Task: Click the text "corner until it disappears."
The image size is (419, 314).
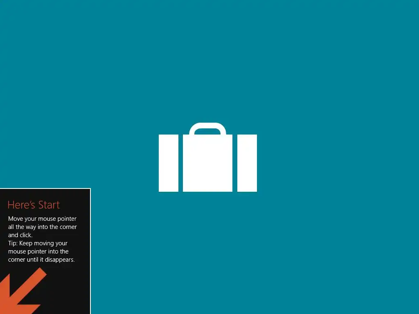Action: (x=41, y=260)
